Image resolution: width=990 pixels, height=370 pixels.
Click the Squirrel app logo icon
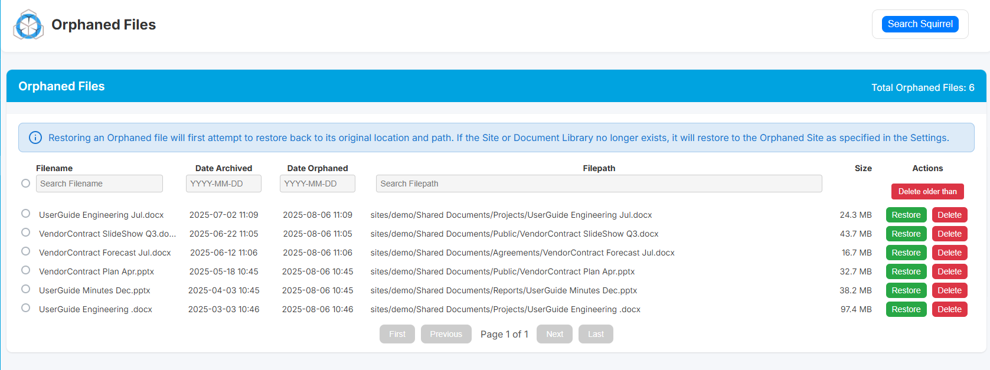[28, 25]
